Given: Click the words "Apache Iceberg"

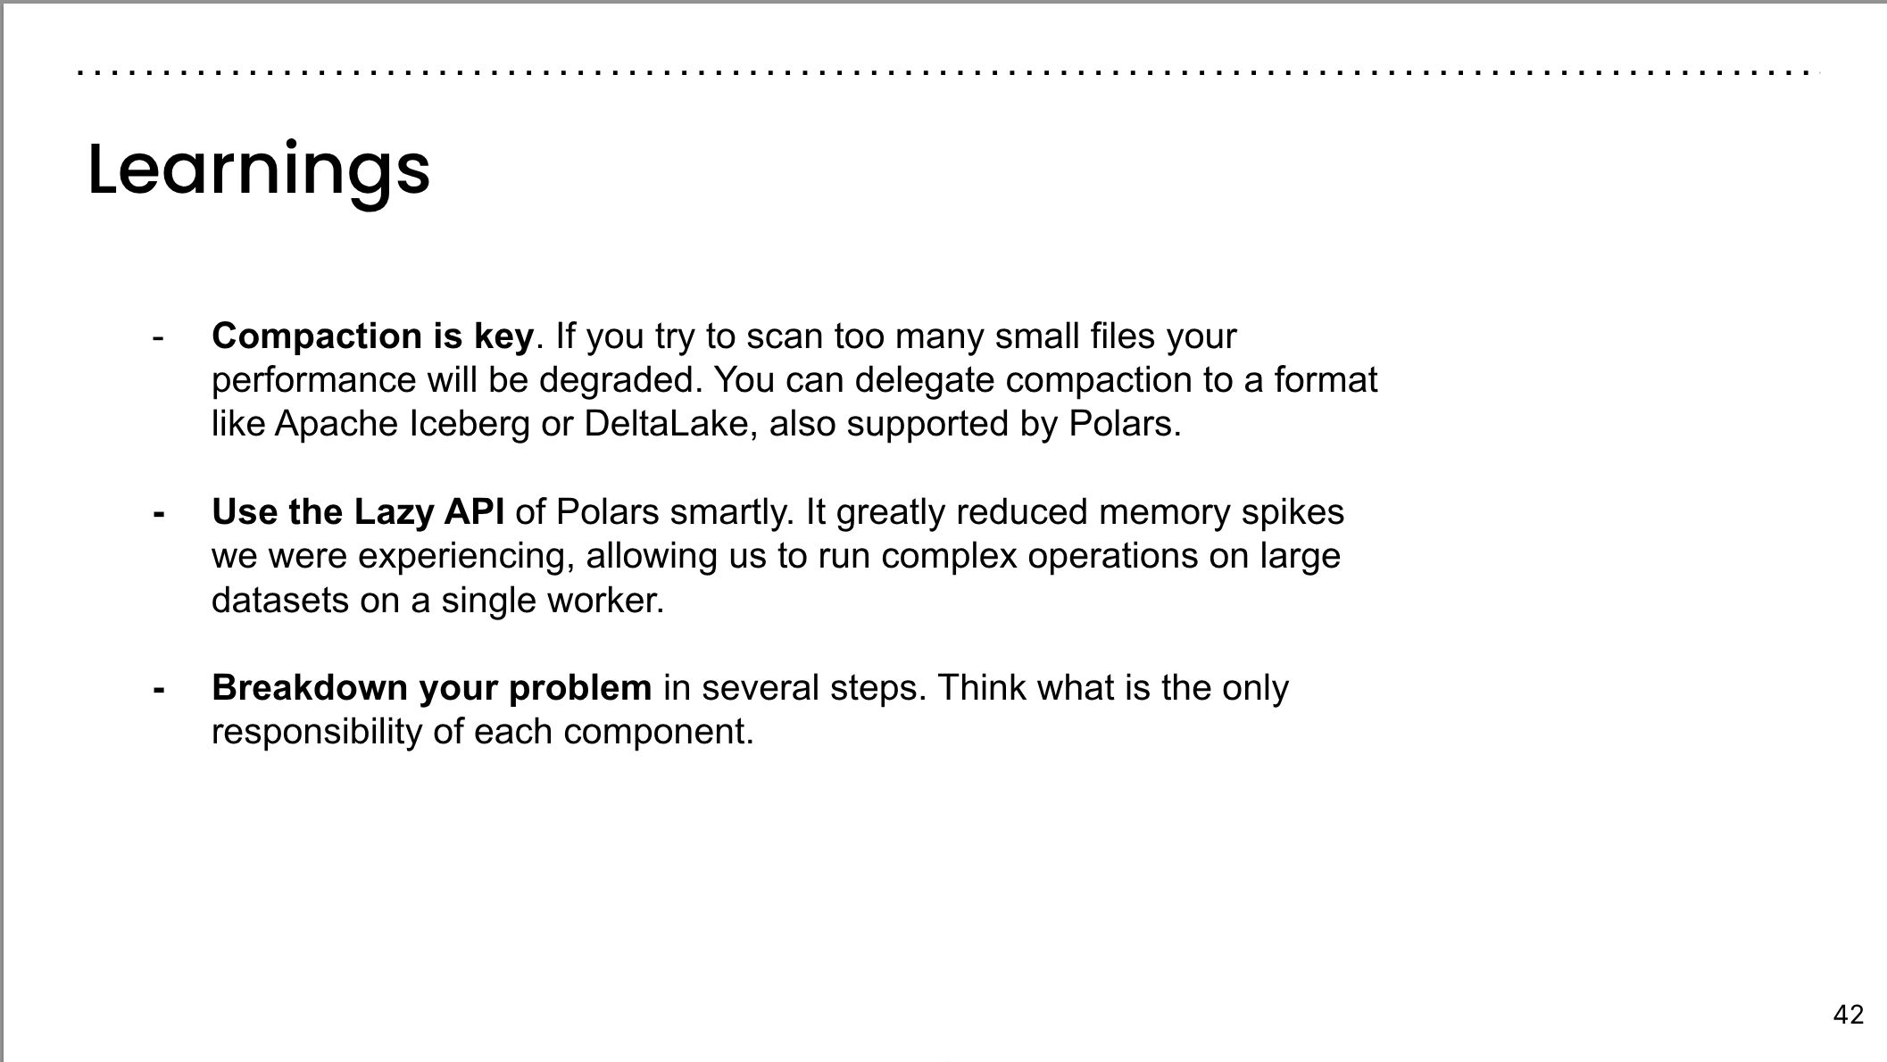Looking at the screenshot, I should (x=402, y=424).
